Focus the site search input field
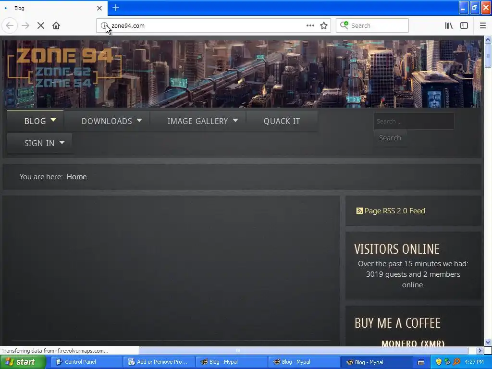The height and width of the screenshot is (369, 492). pyautogui.click(x=414, y=121)
